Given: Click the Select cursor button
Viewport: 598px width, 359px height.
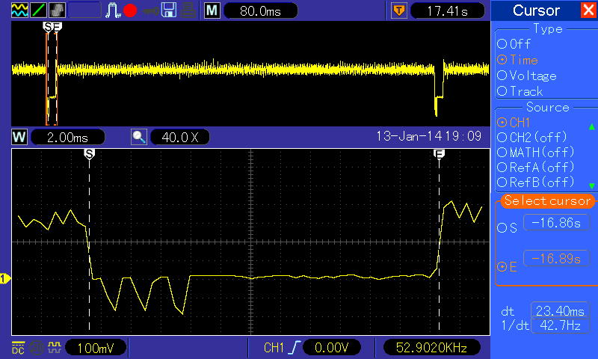Looking at the screenshot, I should (547, 200).
